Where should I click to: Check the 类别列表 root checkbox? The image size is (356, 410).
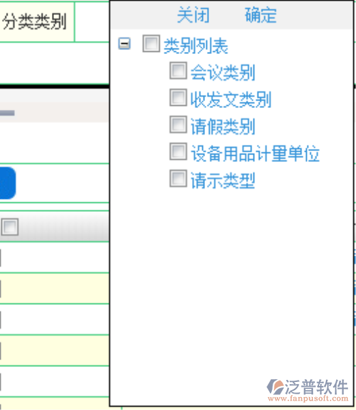coord(151,44)
